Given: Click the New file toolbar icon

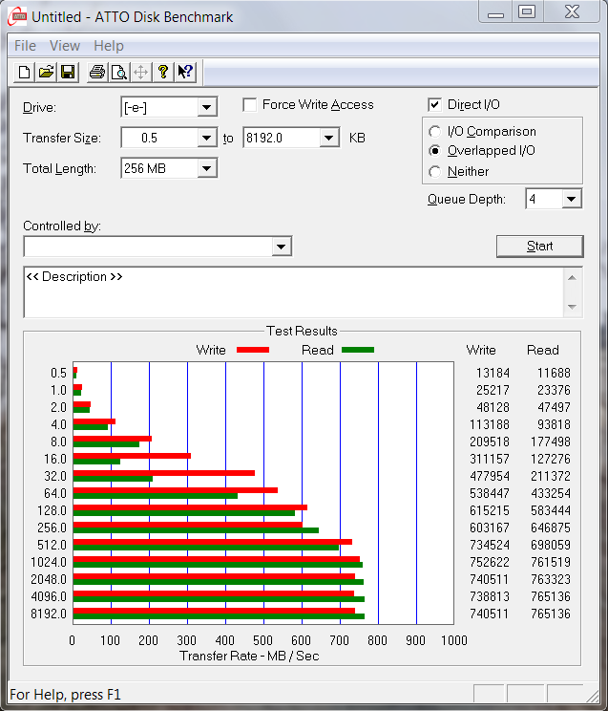Looking at the screenshot, I should coord(25,72).
